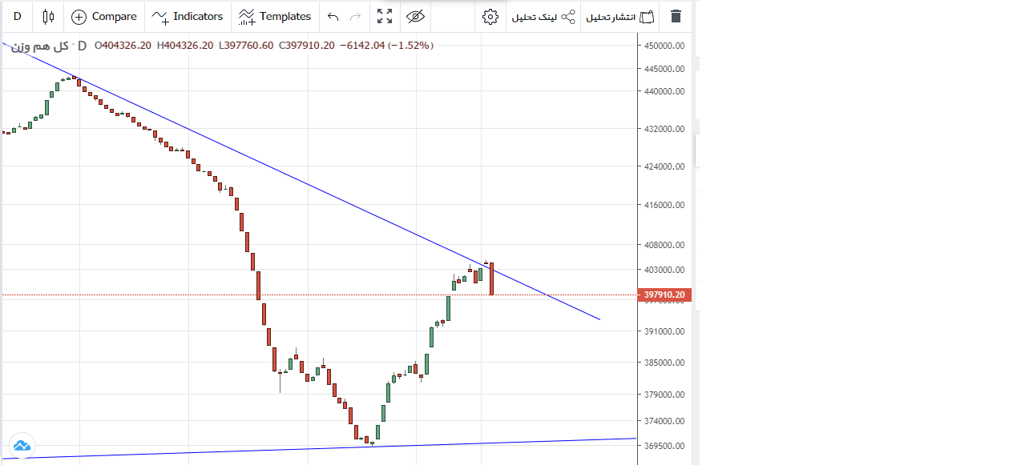This screenshot has width=1021, height=465.
Task: Click the C397910.20 close value in legend
Action: click(306, 46)
